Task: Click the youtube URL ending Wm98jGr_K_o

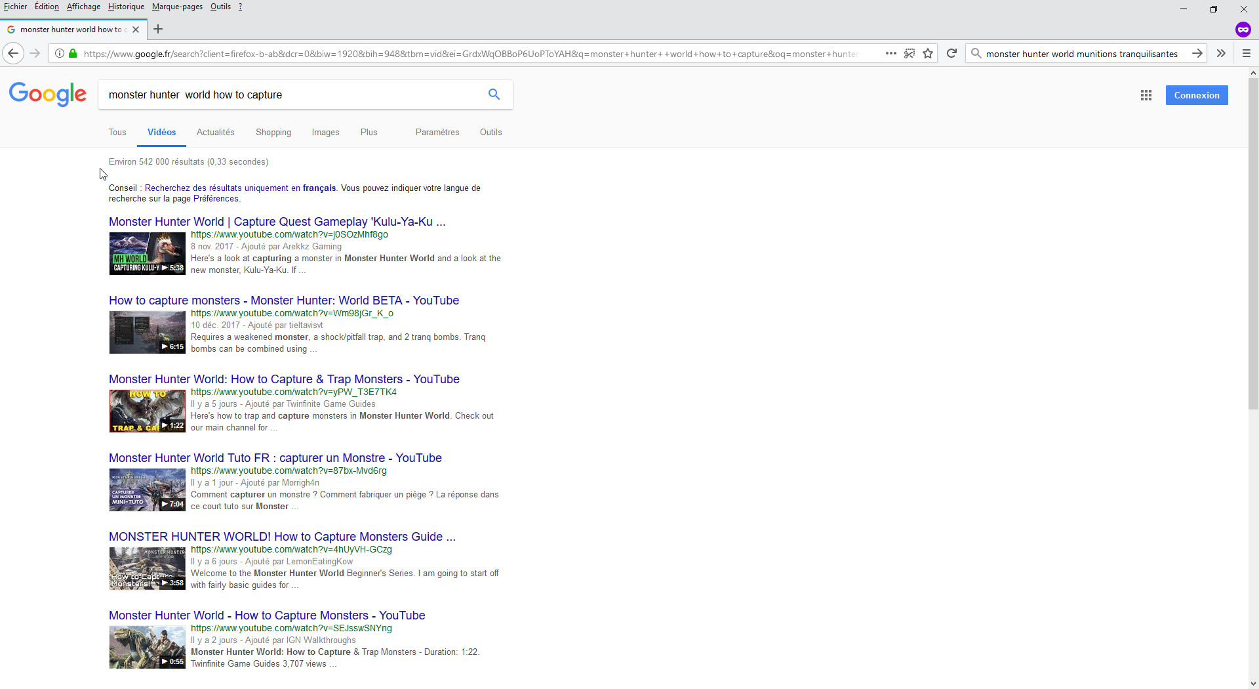Action: [292, 313]
